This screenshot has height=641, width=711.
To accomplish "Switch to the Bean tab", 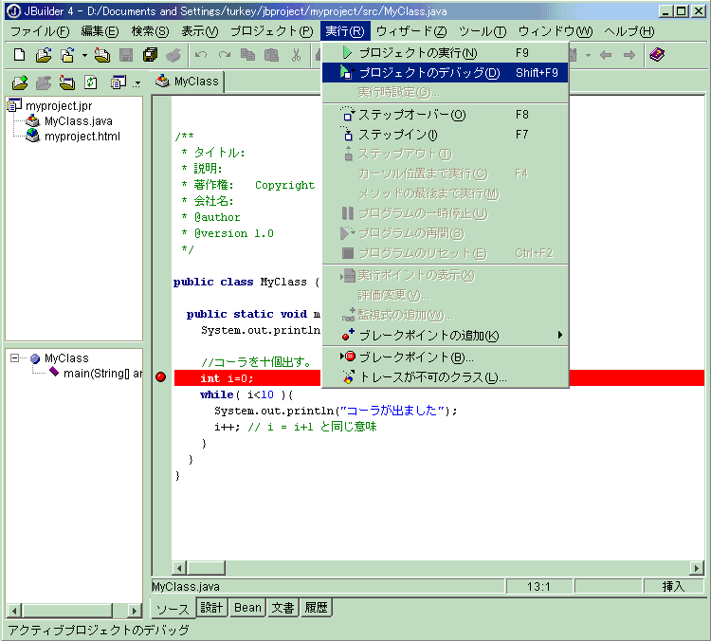I will click(247, 608).
